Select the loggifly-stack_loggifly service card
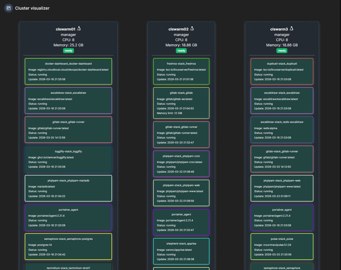Viewport: 341px width, 270px height. click(68, 159)
